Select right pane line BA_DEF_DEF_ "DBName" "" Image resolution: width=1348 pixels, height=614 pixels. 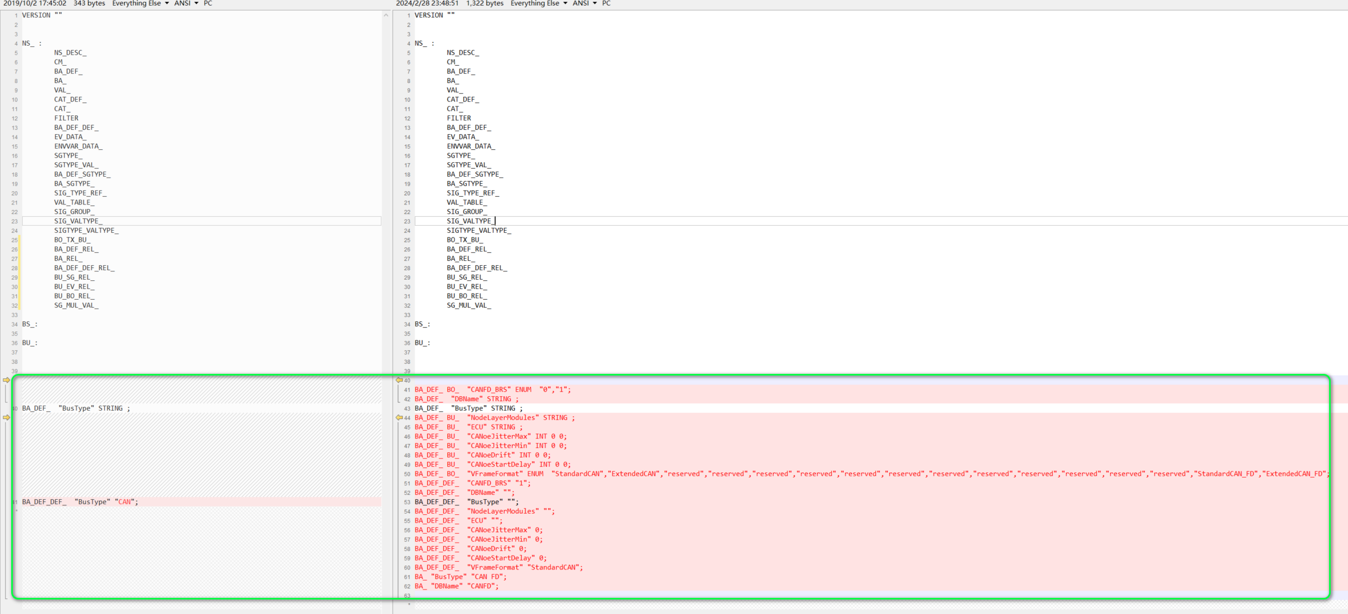465,493
